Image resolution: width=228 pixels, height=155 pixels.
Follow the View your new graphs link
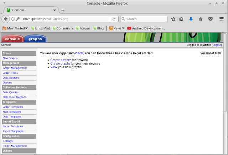click(54, 67)
